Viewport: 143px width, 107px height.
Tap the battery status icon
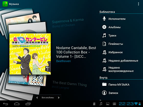tap(140, 103)
